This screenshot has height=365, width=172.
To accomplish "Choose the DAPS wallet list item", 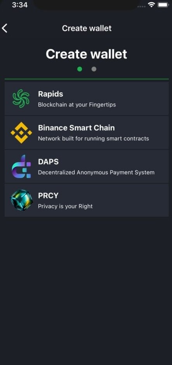I will [87, 166].
